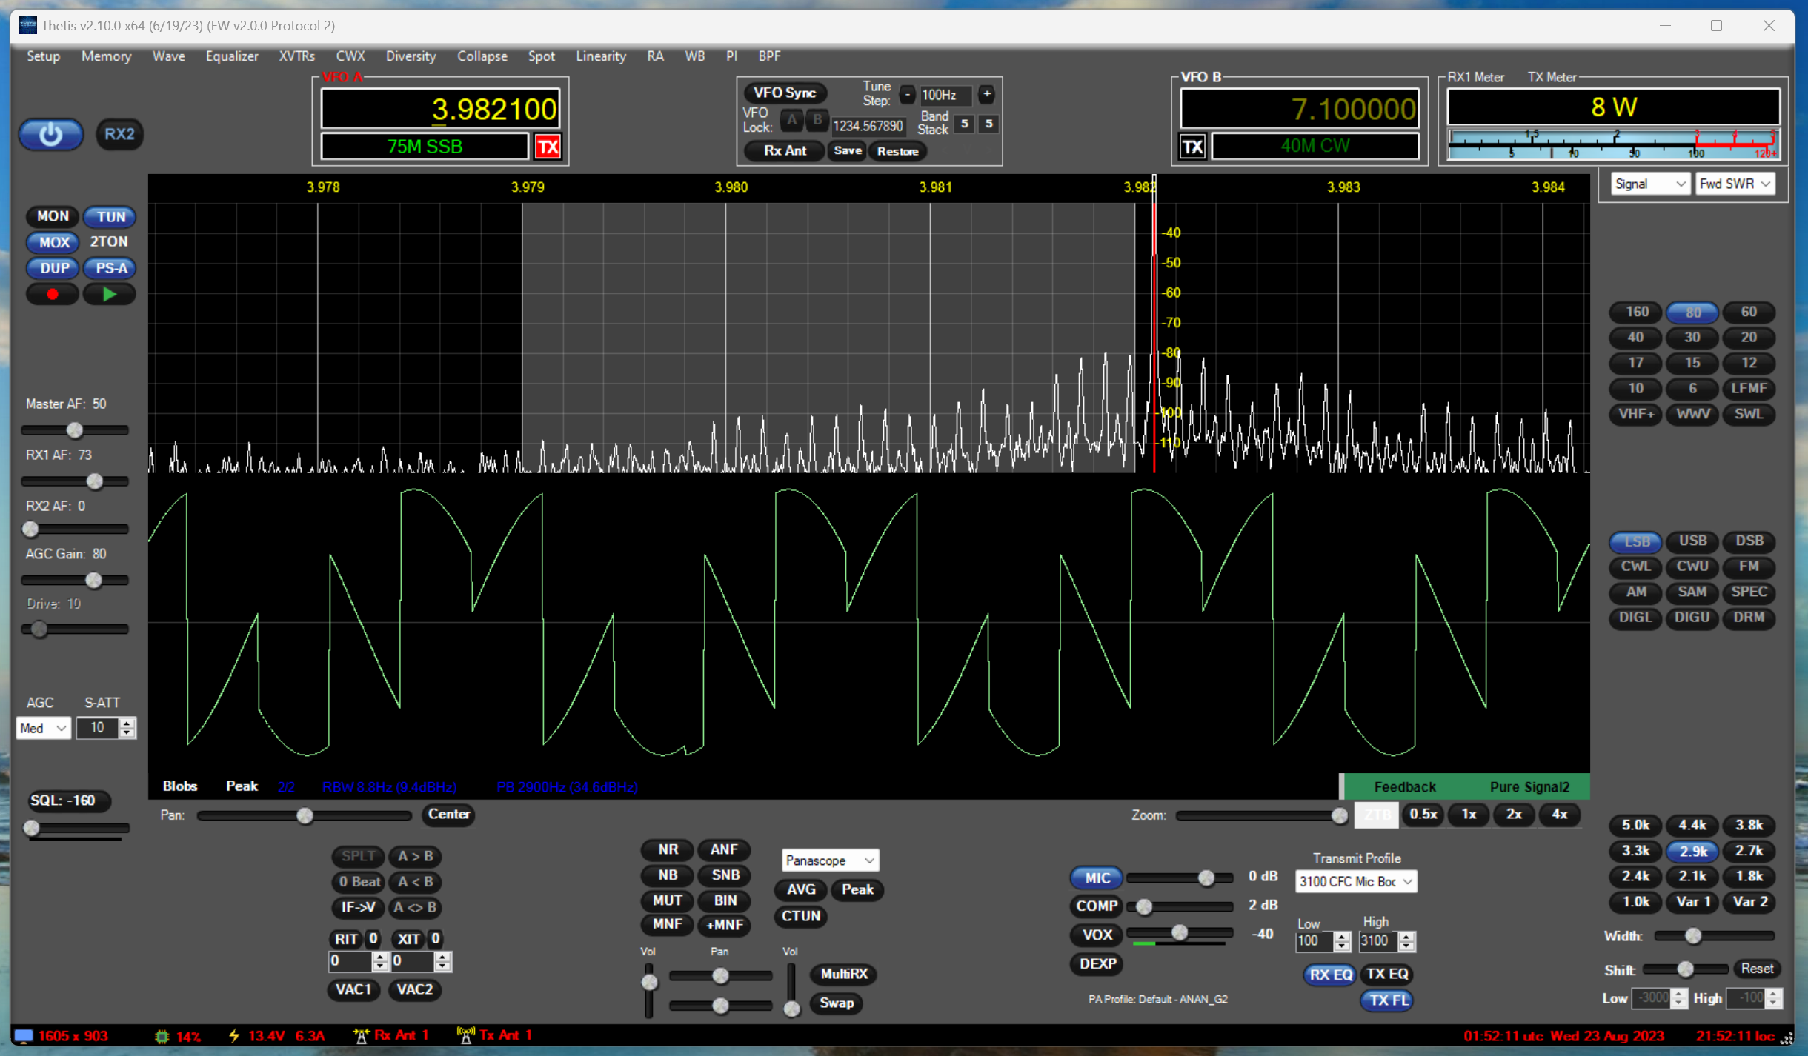
Task: Click the Rx Ant 1 antenna icon
Action: coord(362,1035)
